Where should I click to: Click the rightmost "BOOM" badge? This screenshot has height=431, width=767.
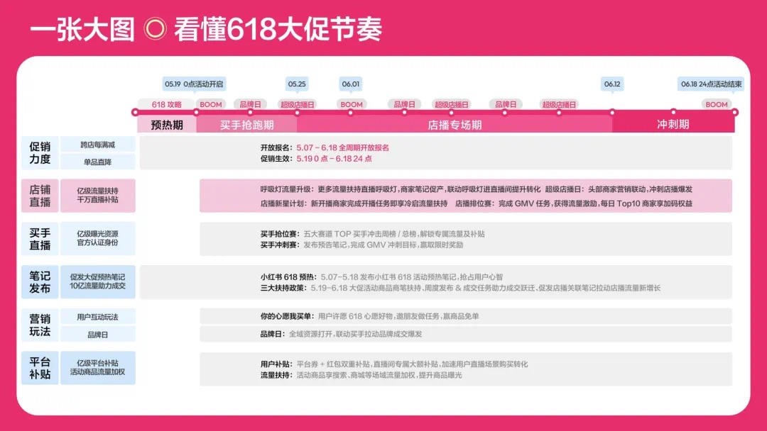(718, 104)
